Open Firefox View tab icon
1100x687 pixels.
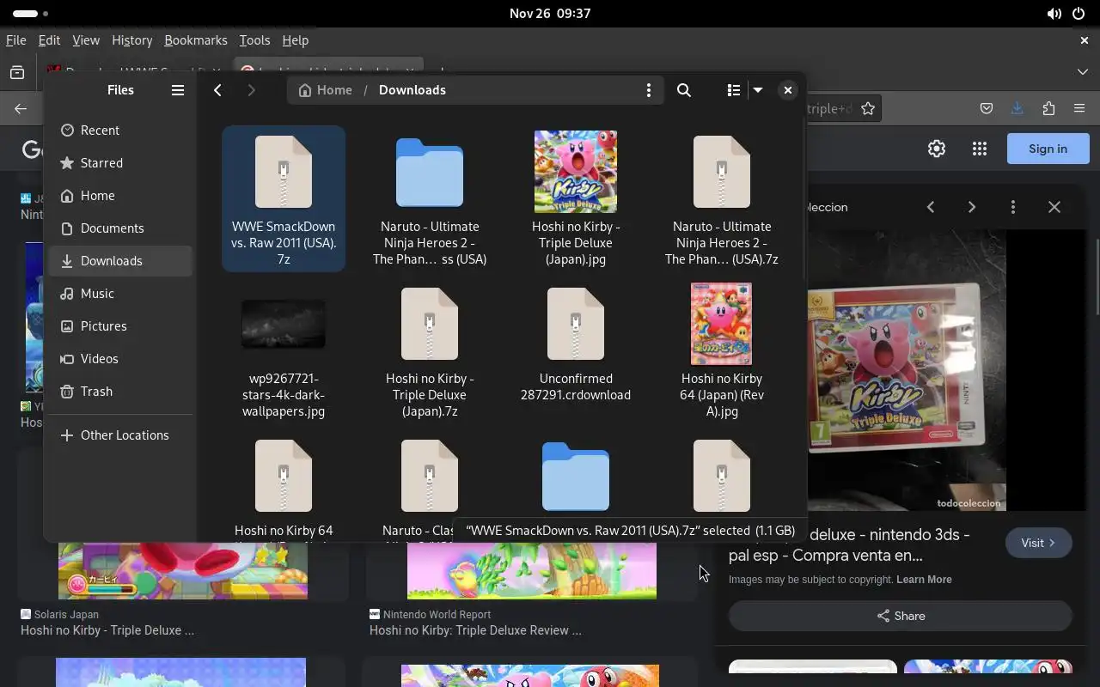(x=17, y=73)
